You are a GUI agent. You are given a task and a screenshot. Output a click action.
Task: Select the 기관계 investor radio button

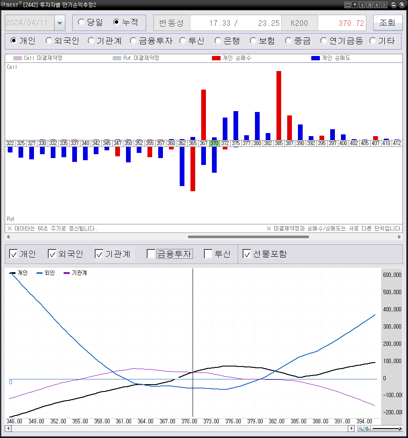91,41
